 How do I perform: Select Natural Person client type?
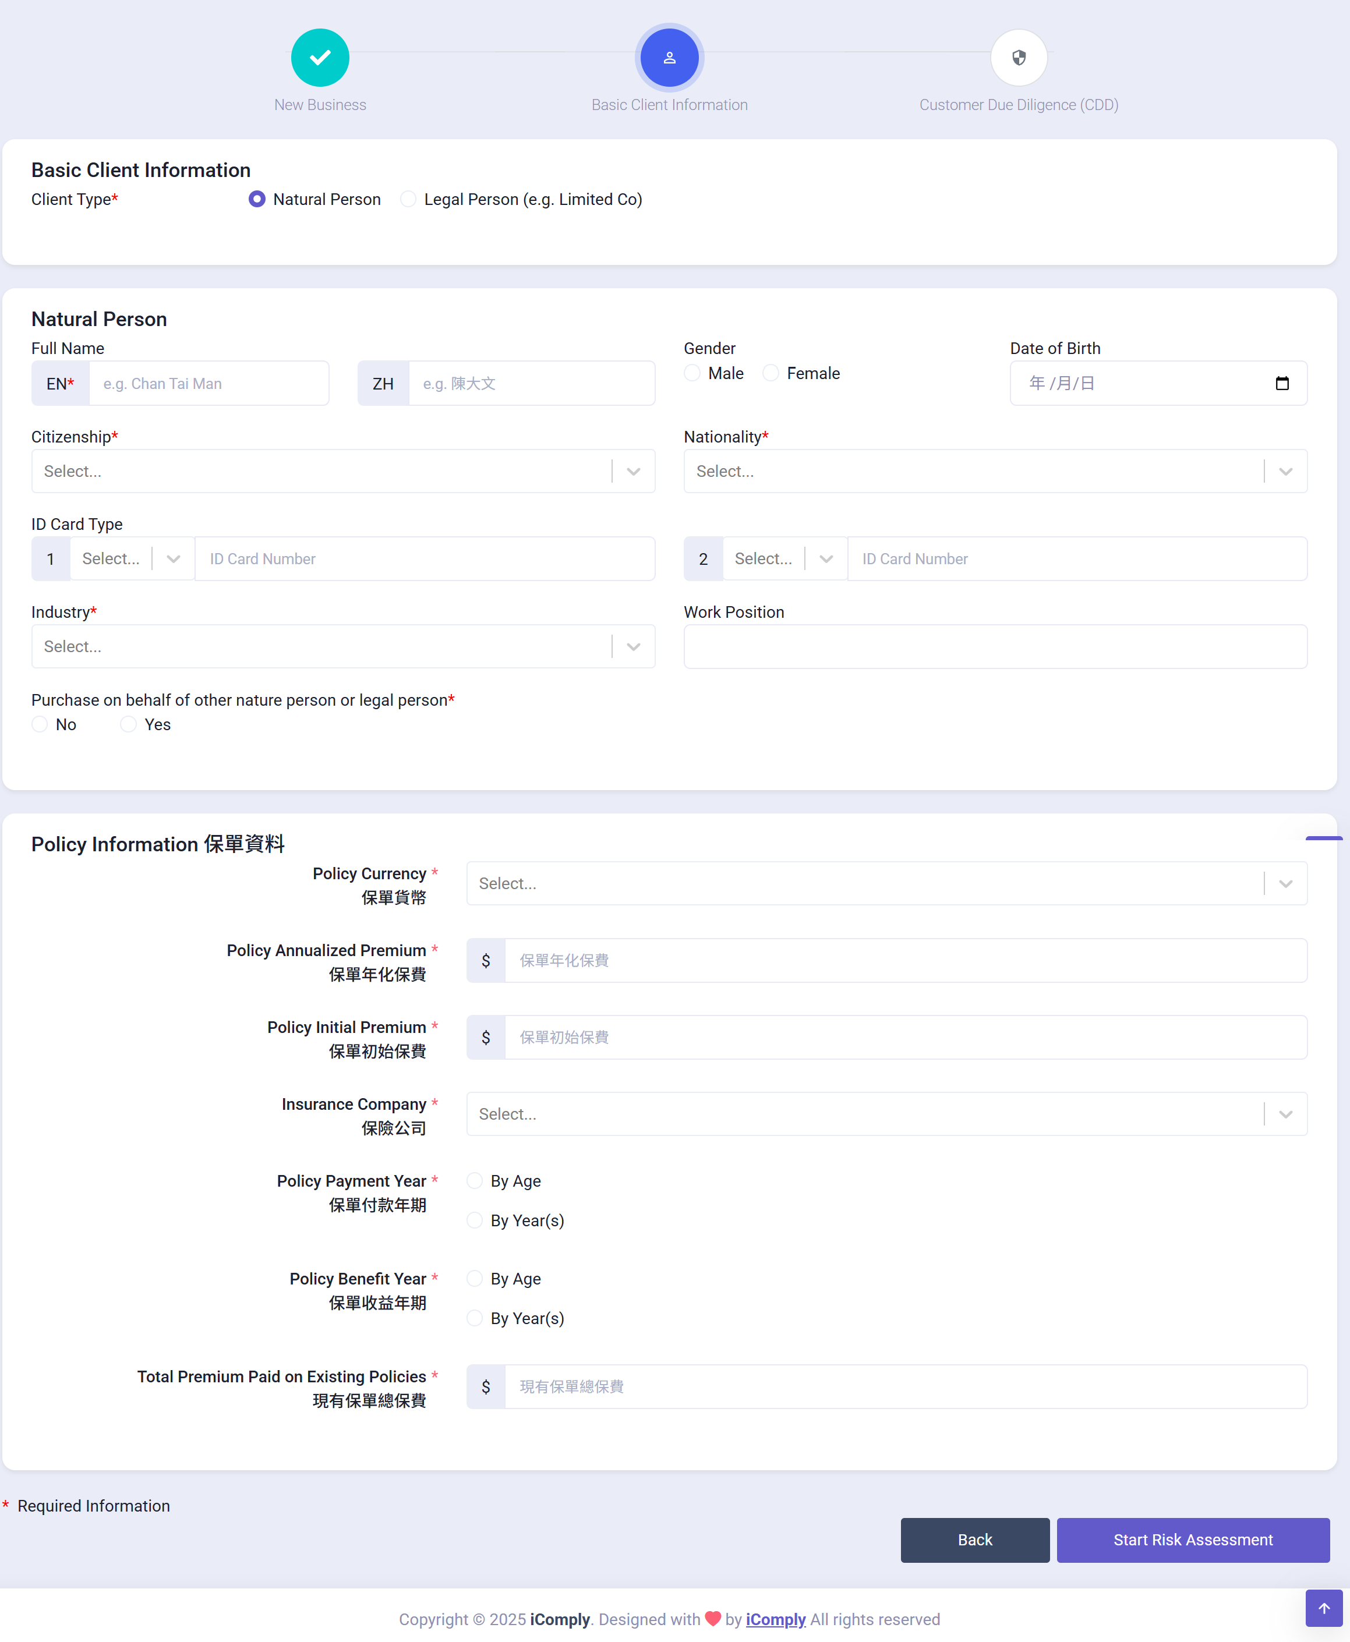pos(257,199)
